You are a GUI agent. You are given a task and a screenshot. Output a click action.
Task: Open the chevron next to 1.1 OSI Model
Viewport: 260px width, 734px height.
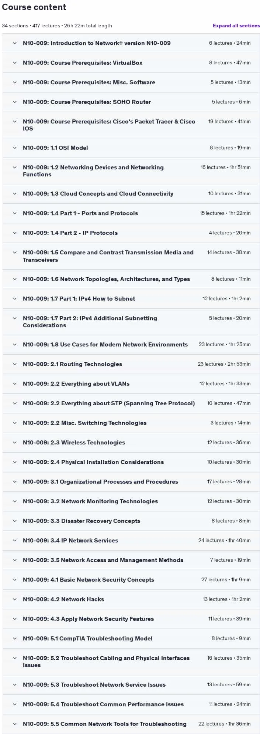tap(15, 148)
